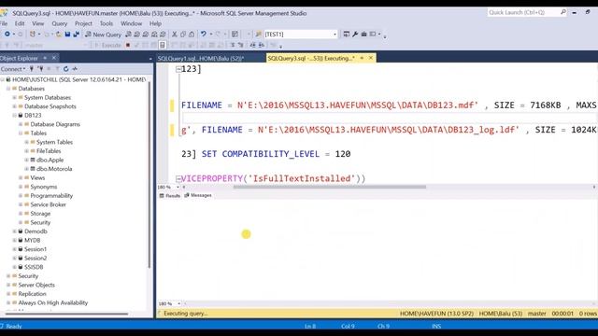Screen dimensions: 598x336
Task: Comment out selected lines icon
Action: point(233,45)
